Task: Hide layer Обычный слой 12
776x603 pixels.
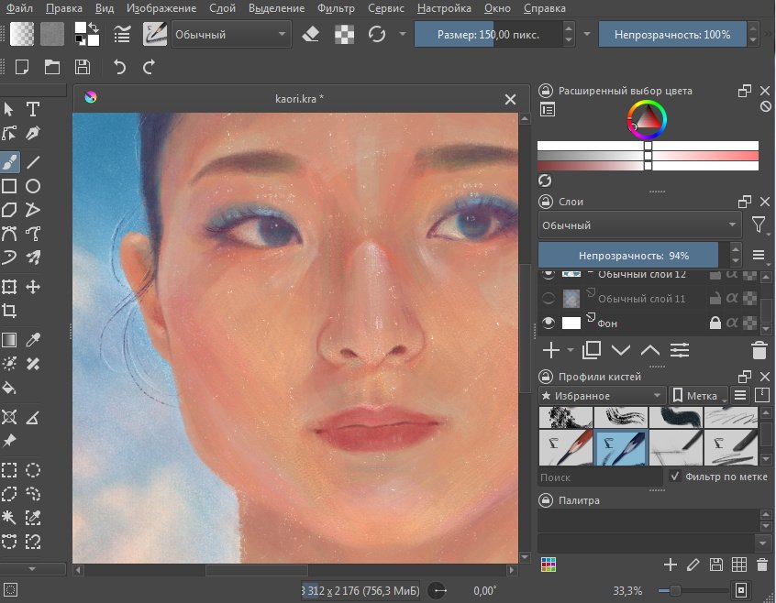Action: point(549,274)
